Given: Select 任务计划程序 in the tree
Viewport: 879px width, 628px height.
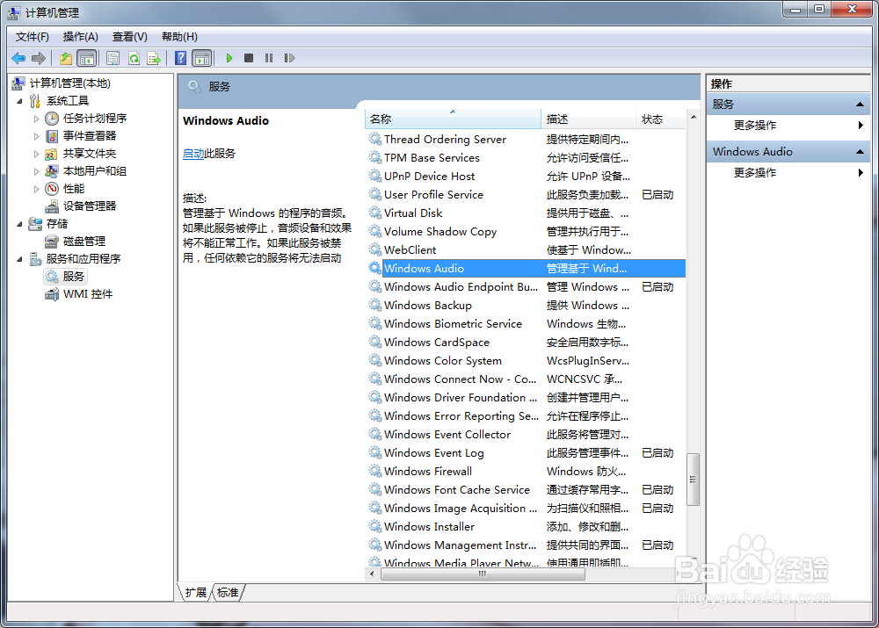Looking at the screenshot, I should point(95,119).
